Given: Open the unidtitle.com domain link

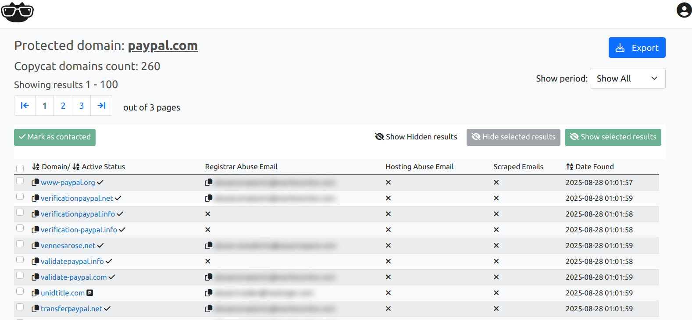Looking at the screenshot, I should (63, 293).
